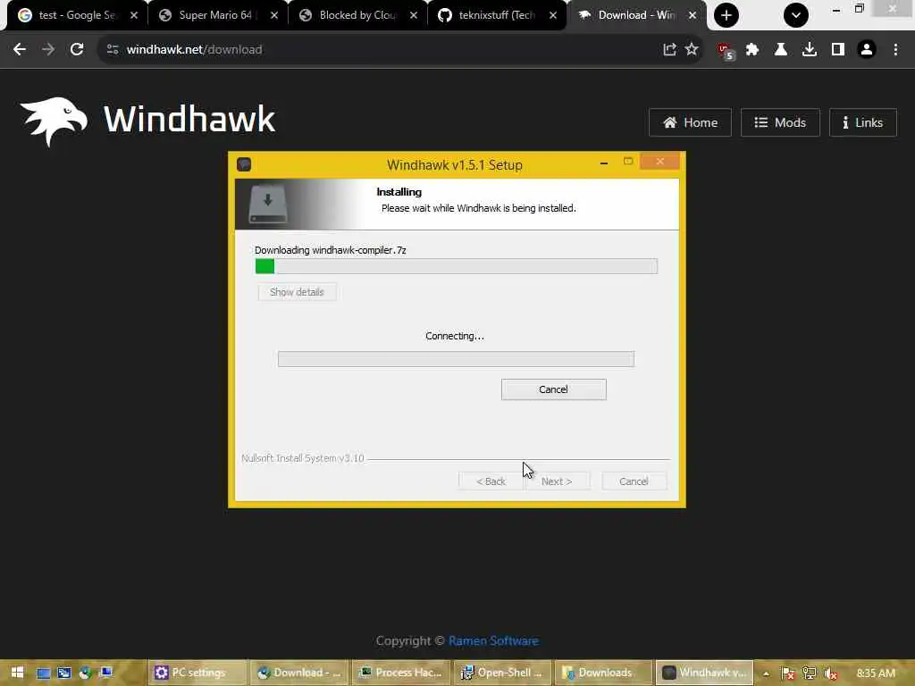Open the Mods page button
The height and width of the screenshot is (686, 915).
[780, 122]
